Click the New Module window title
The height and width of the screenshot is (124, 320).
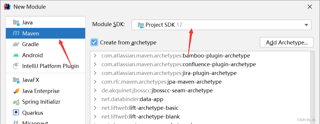pyautogui.click(x=29, y=7)
